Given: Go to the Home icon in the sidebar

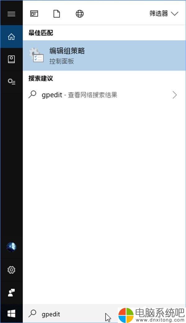Looking at the screenshot, I should [11, 37].
